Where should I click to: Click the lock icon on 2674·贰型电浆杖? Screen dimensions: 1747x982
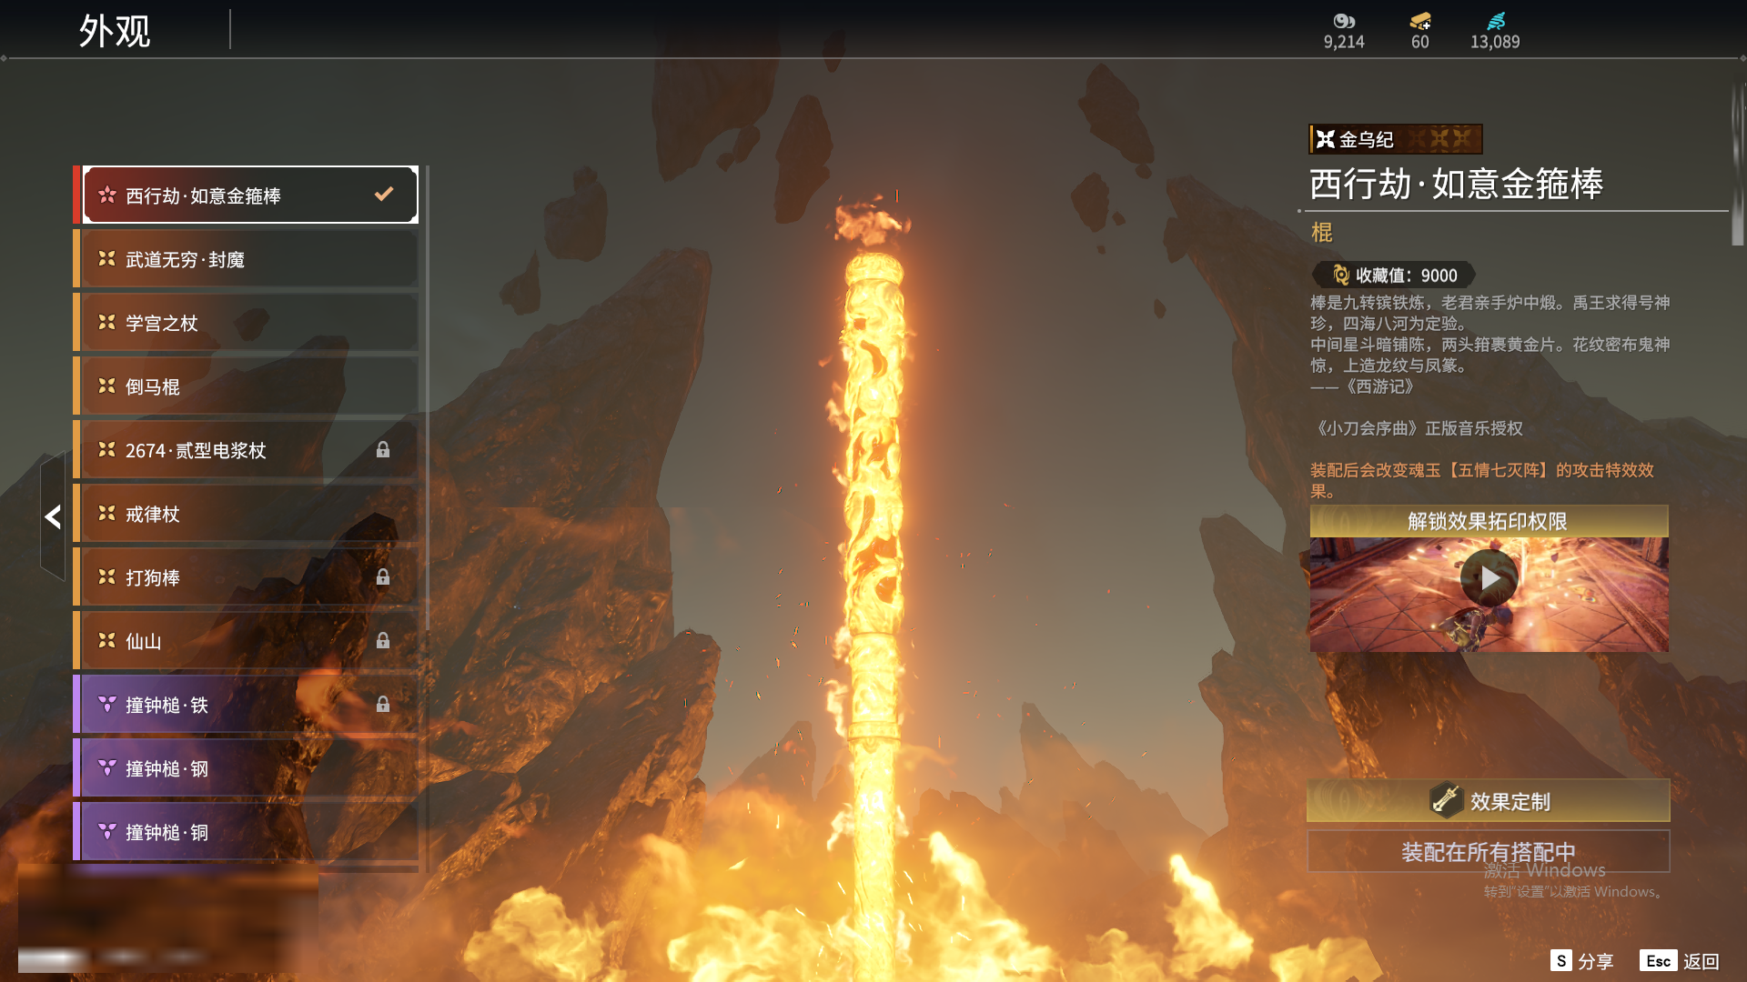click(x=383, y=449)
